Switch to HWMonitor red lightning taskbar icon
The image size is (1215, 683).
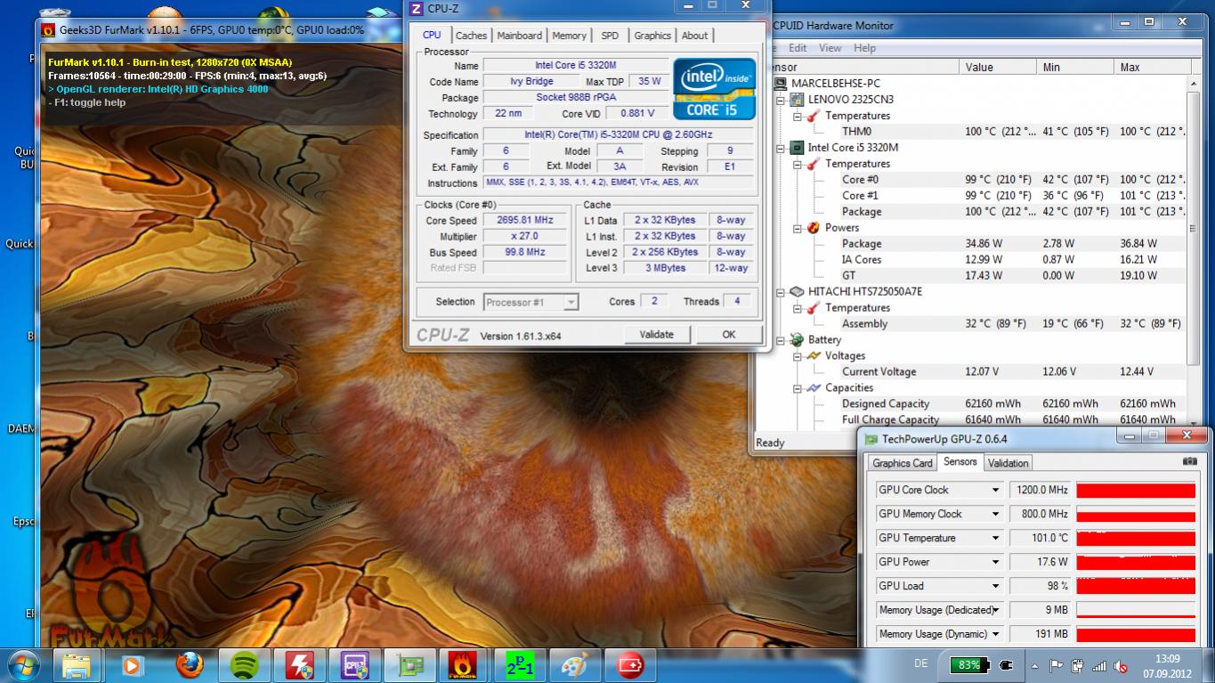pyautogui.click(x=299, y=665)
